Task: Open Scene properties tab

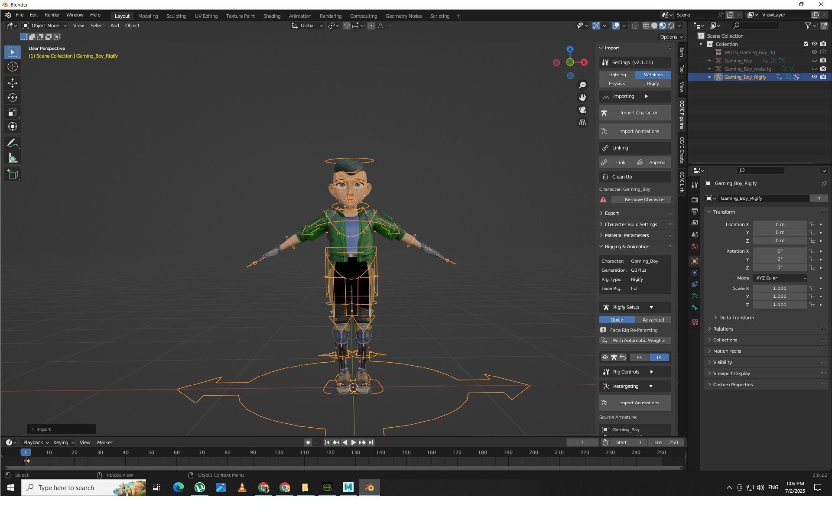Action: pyautogui.click(x=695, y=235)
